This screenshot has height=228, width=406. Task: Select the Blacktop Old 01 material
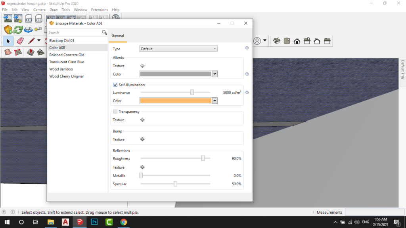click(78, 41)
